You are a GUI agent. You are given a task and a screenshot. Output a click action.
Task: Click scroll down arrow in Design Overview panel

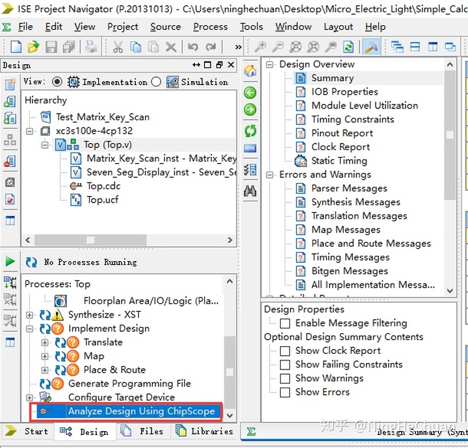coord(450,290)
